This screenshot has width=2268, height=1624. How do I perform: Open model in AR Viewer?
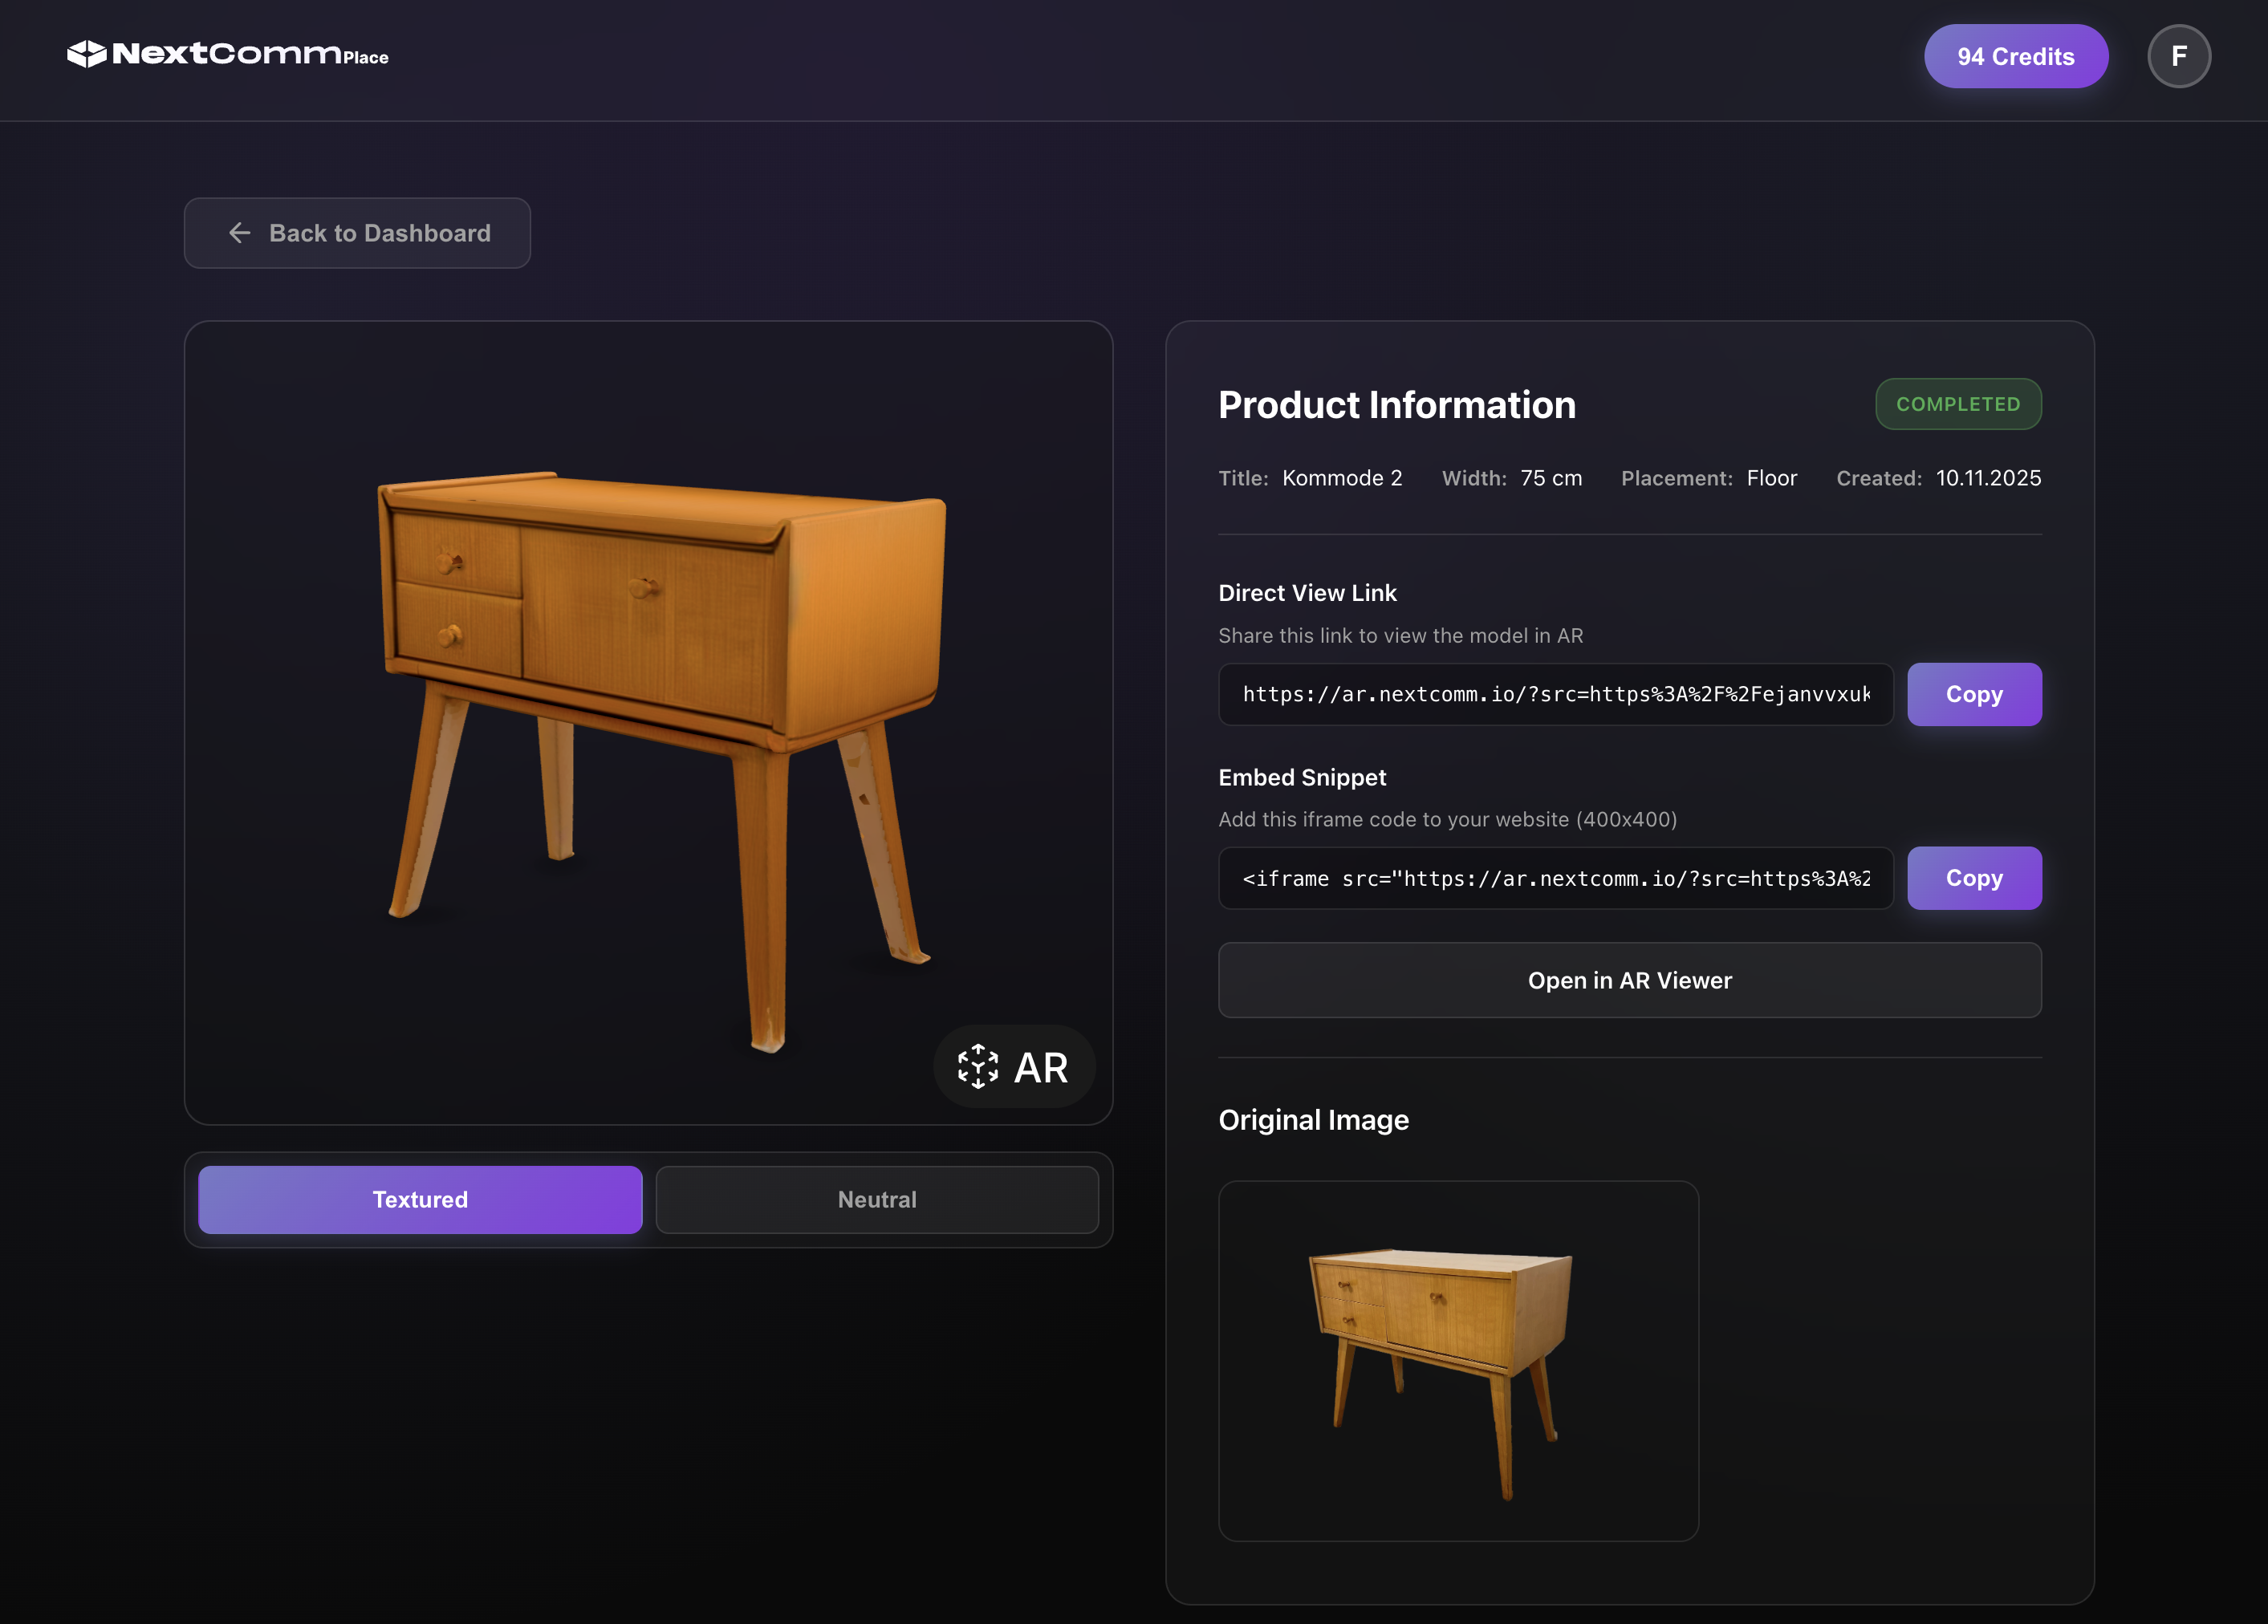[1629, 980]
